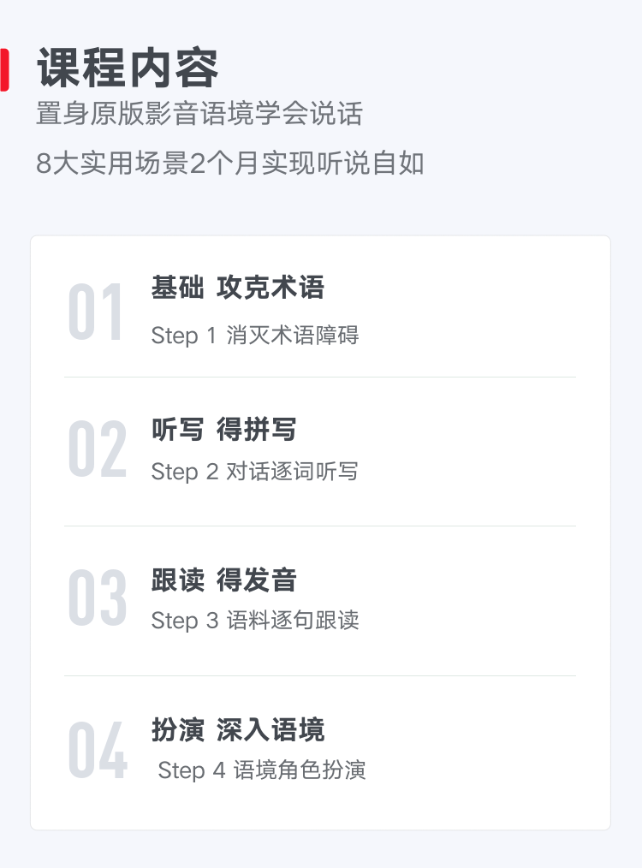Click the 课程内容 section heading
642x868 pixels.
click(128, 68)
